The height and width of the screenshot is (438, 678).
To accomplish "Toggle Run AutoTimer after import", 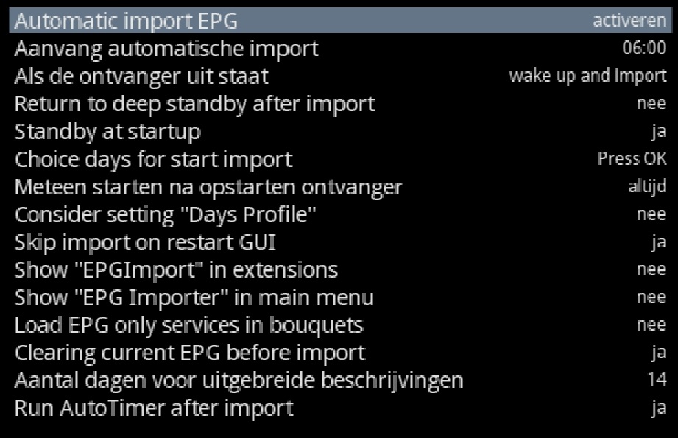I will pos(658,408).
